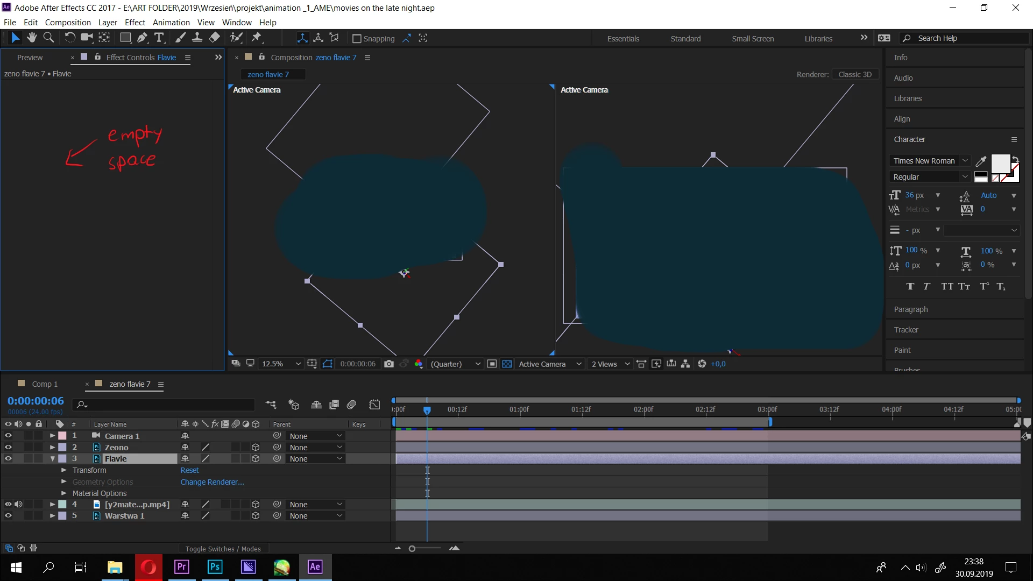Switch to the Comp 1 timeline tab
Viewport: 1033px width, 581px height.
tap(44, 384)
